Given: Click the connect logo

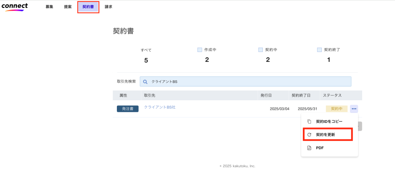Looking at the screenshot, I should [15, 7].
